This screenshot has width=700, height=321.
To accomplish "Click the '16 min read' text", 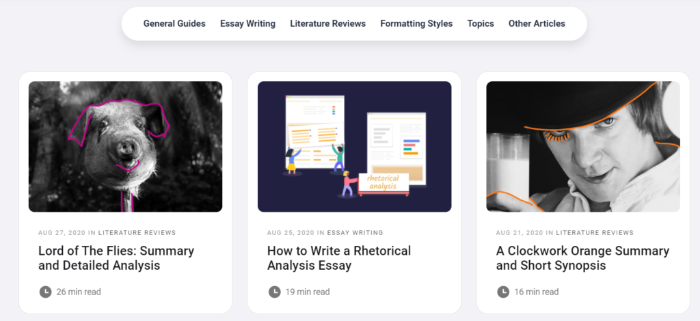I will pos(536,292).
